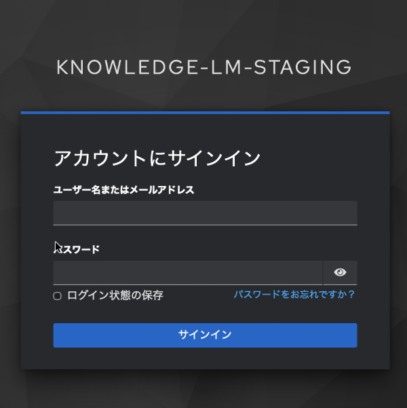The width and height of the screenshot is (407, 408).
Task: Click the パスワード field label
Action: [77, 250]
